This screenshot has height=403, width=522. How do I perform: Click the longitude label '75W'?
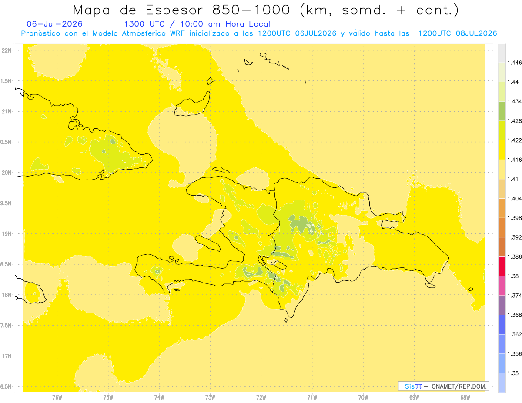point(108,397)
